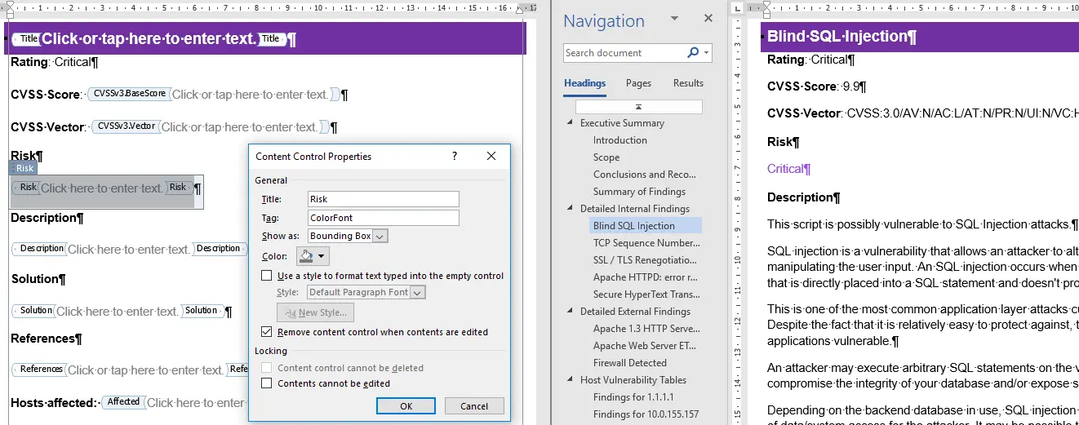Switch to the Headings tab
The image size is (1079, 425).
coord(584,83)
